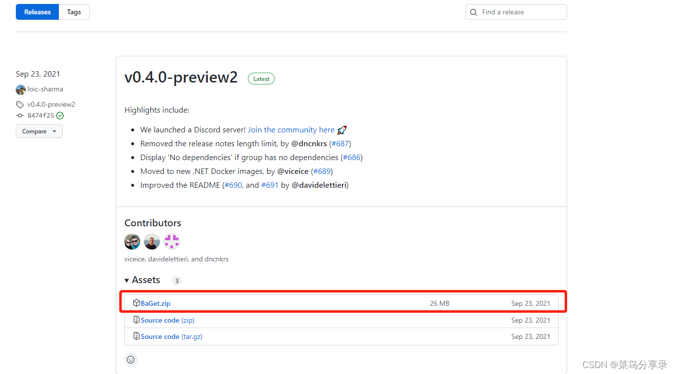
Task: Click the davidelettieri contributor avatar
Action: (152, 242)
